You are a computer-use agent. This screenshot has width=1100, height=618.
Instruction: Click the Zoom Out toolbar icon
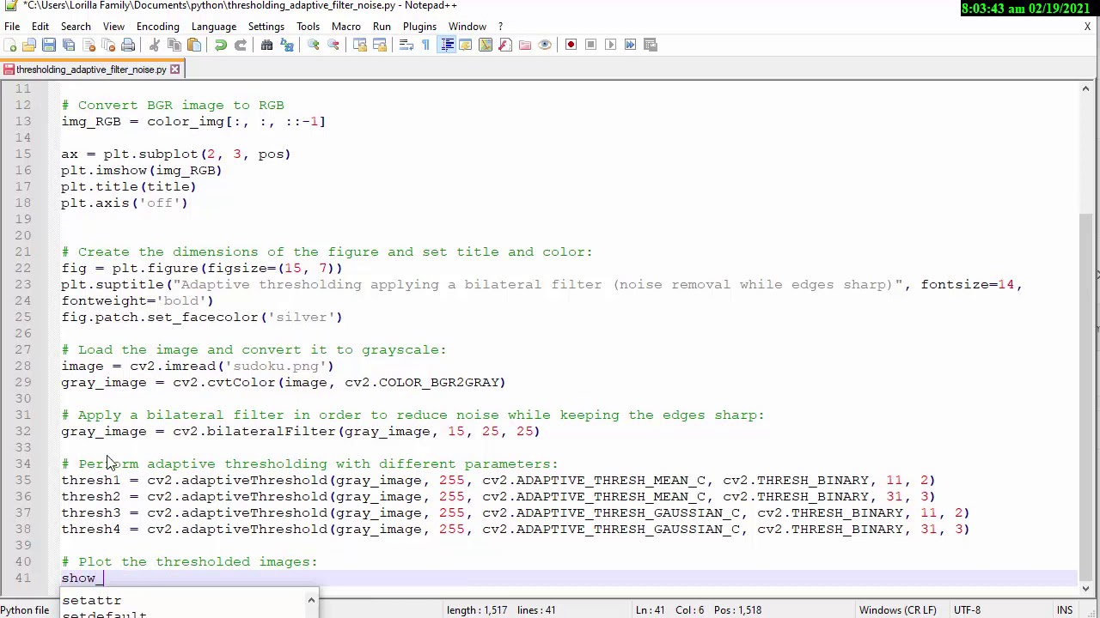[333, 45]
